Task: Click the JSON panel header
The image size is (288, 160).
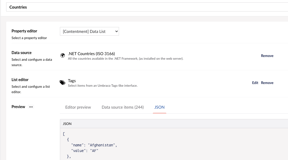Action: pos(174,124)
